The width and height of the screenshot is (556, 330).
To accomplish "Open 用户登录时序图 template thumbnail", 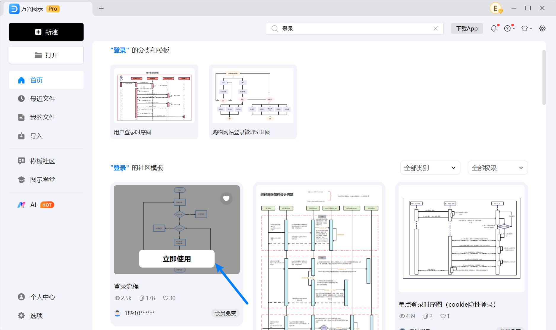I will click(x=154, y=96).
